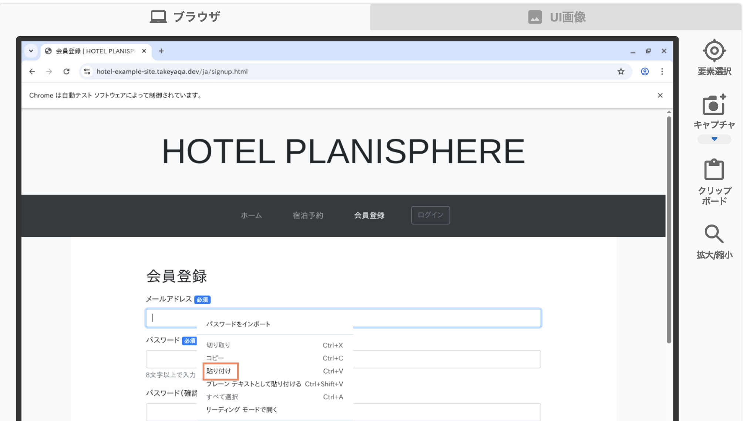743x421 pixels.
Task: Click the HOTEL PLANISPHERE heading
Action: [343, 151]
